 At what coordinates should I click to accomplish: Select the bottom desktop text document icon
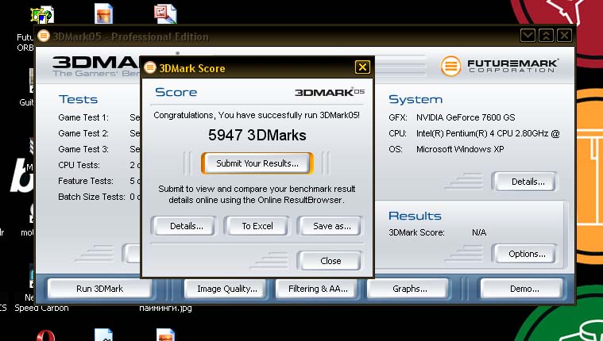click(104, 335)
